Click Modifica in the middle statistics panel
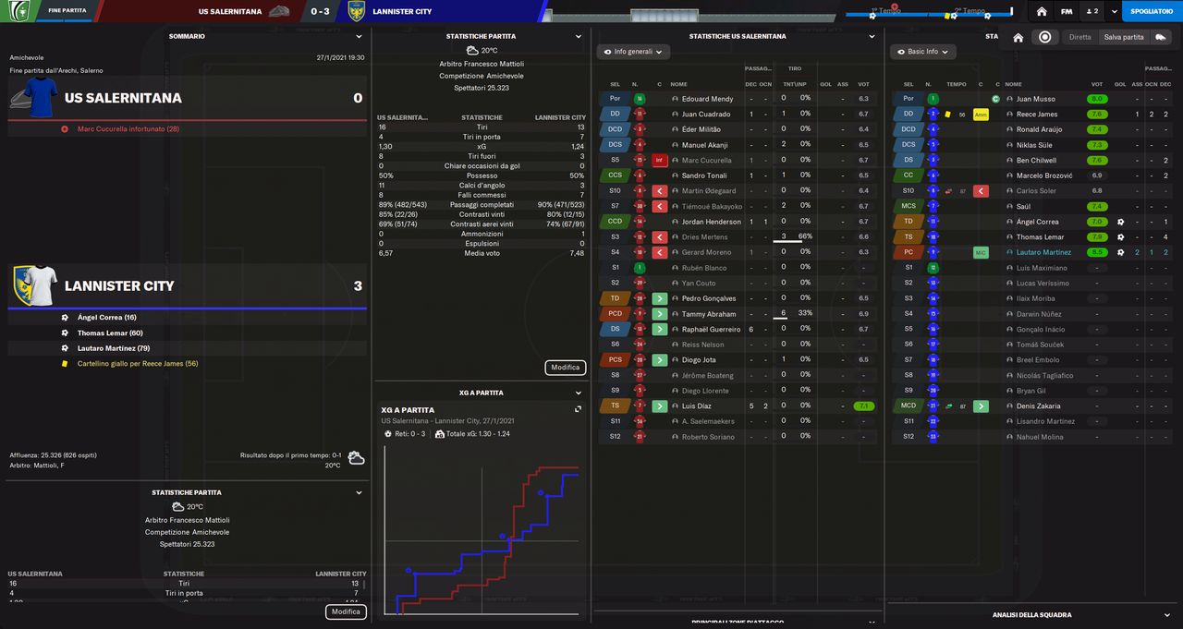Screen dimensions: 1183x629 pyautogui.click(x=566, y=368)
